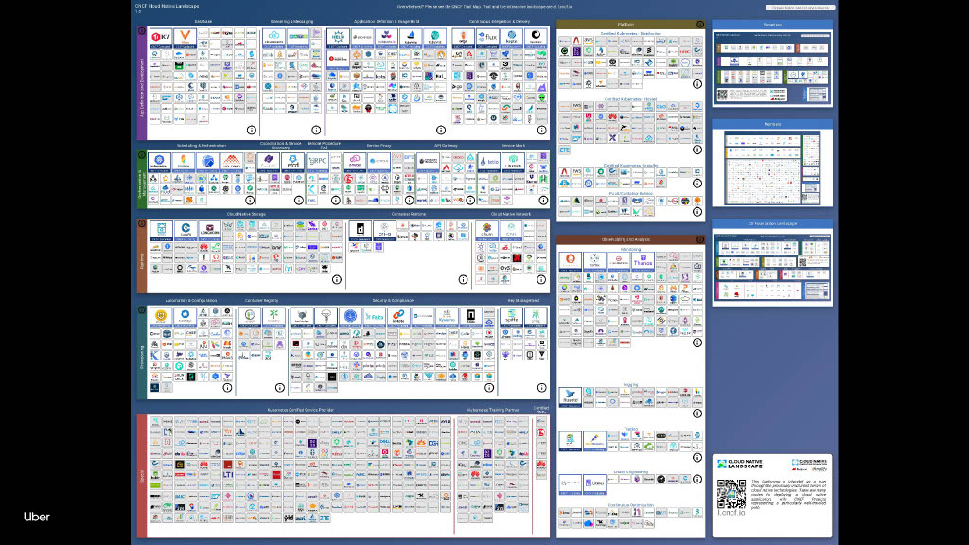
Task: Click the Observability and Analysis header info icon
Action: tap(700, 239)
